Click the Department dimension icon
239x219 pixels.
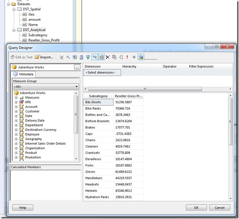(21, 125)
